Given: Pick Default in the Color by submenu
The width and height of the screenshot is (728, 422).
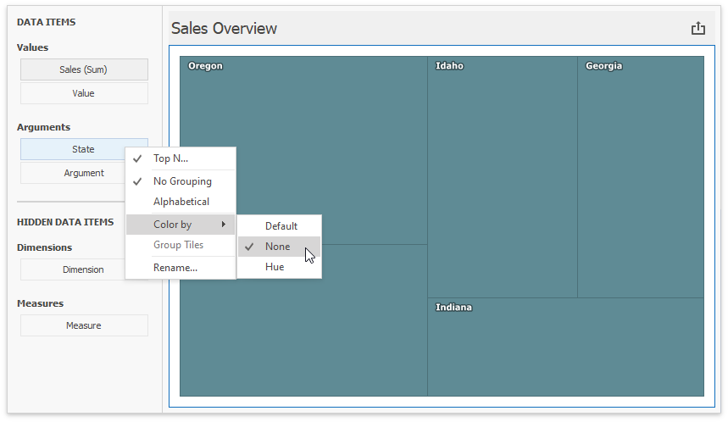Looking at the screenshot, I should tap(281, 226).
